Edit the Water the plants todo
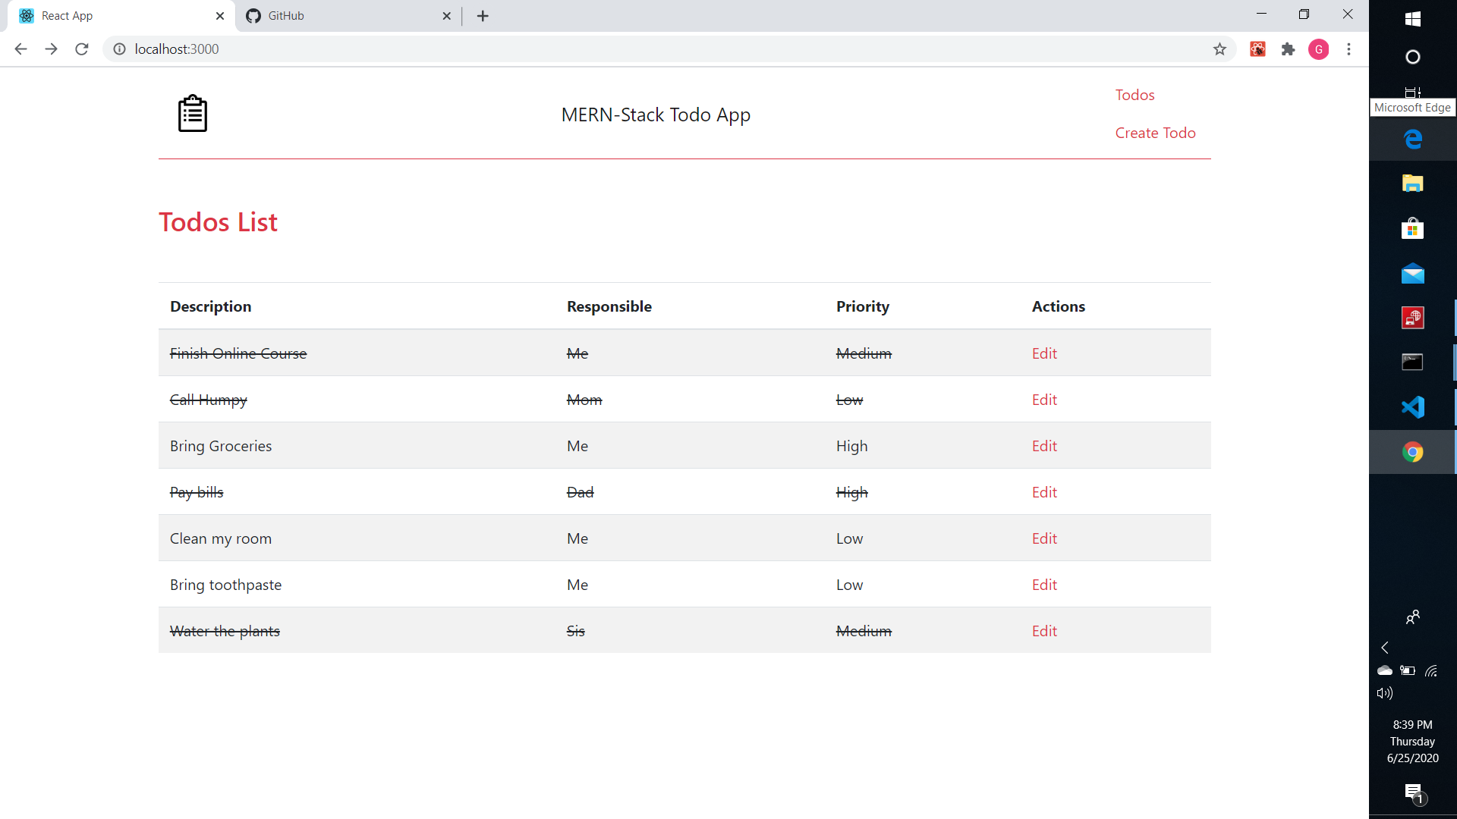This screenshot has width=1457, height=819. (x=1044, y=631)
